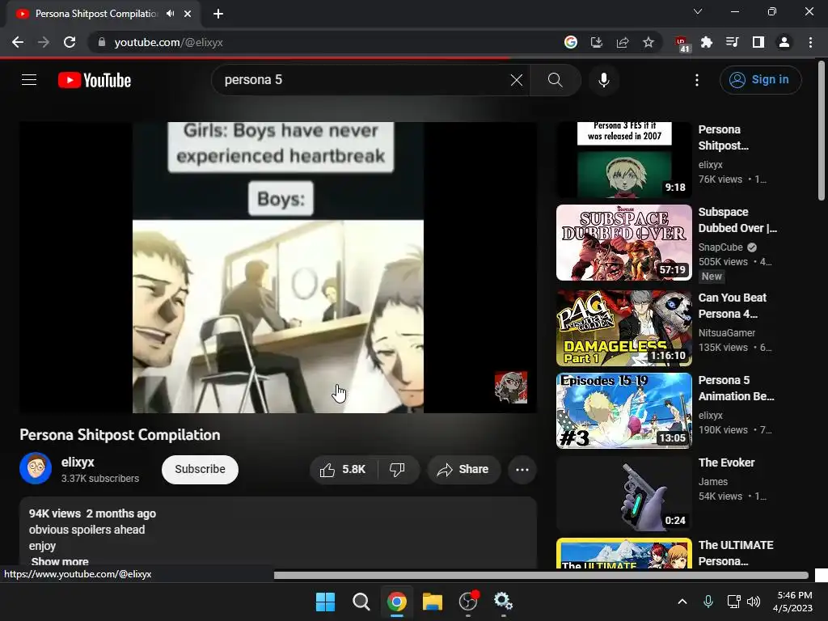Open the clock showing 5:46 PM

[x=792, y=602]
